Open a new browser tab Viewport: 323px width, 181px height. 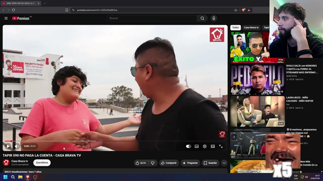click(45, 3)
